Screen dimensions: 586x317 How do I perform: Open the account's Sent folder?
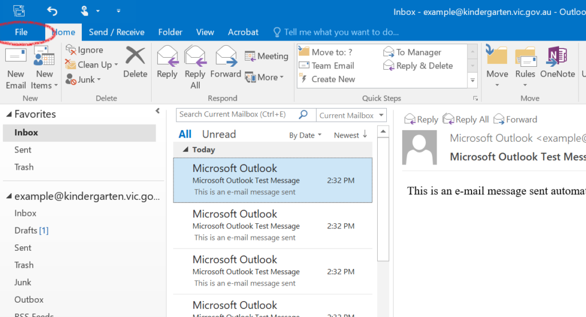(x=23, y=248)
